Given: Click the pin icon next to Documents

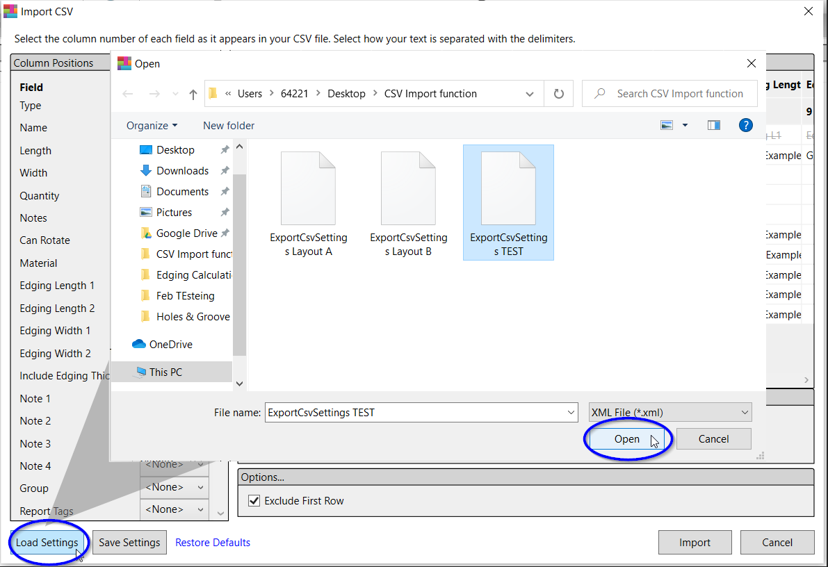Looking at the screenshot, I should [225, 192].
